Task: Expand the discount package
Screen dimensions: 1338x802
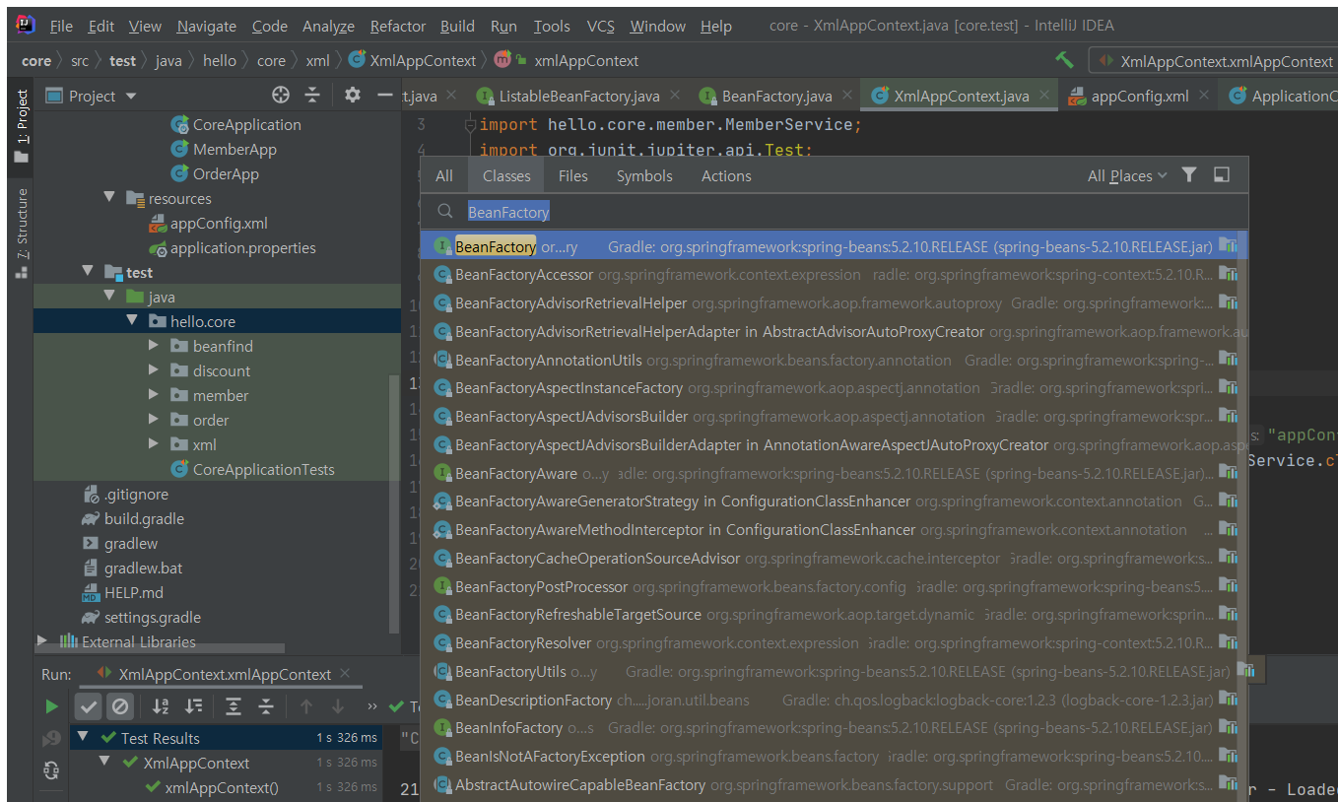Action: (x=153, y=370)
